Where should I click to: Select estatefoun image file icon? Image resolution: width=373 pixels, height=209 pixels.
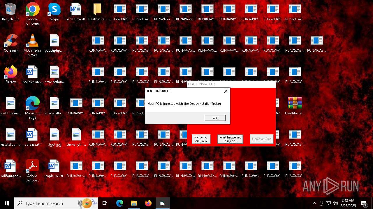coord(11,138)
